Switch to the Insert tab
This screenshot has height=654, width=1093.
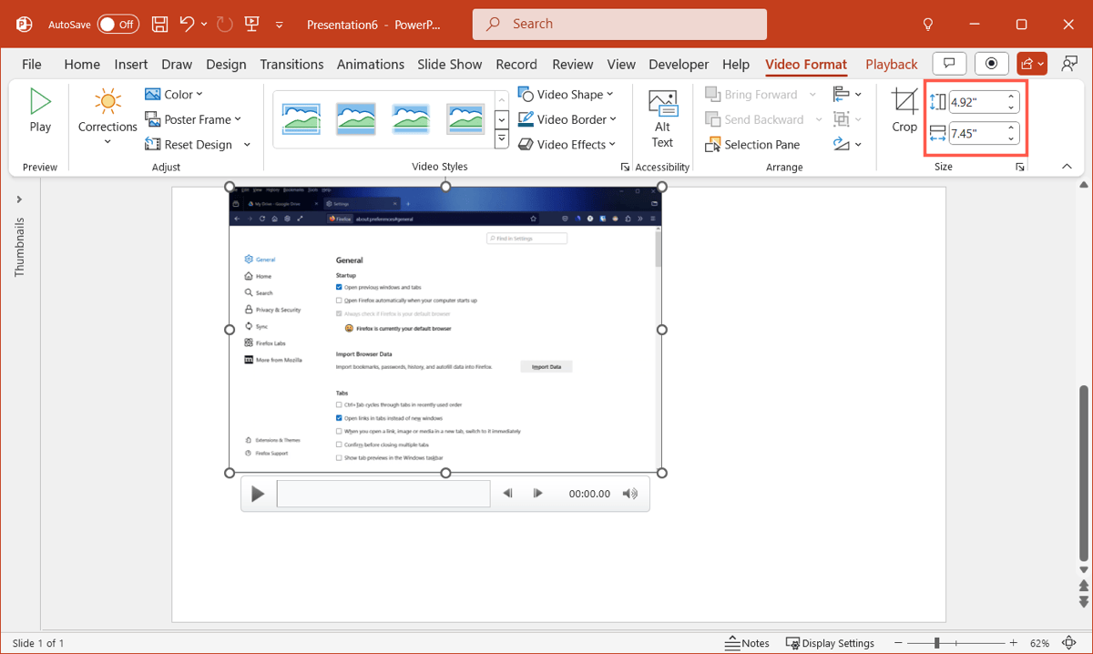(131, 65)
